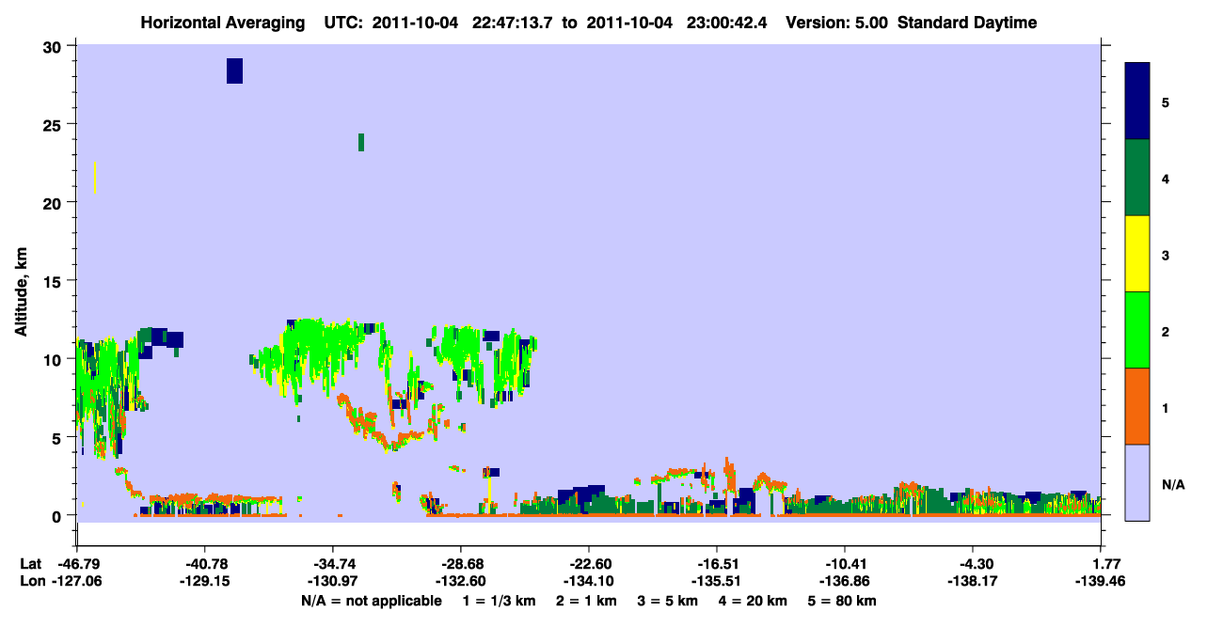Image resolution: width=1223 pixels, height=627 pixels.
Task: Click the longitude value '-136.86'
Action: point(845,582)
